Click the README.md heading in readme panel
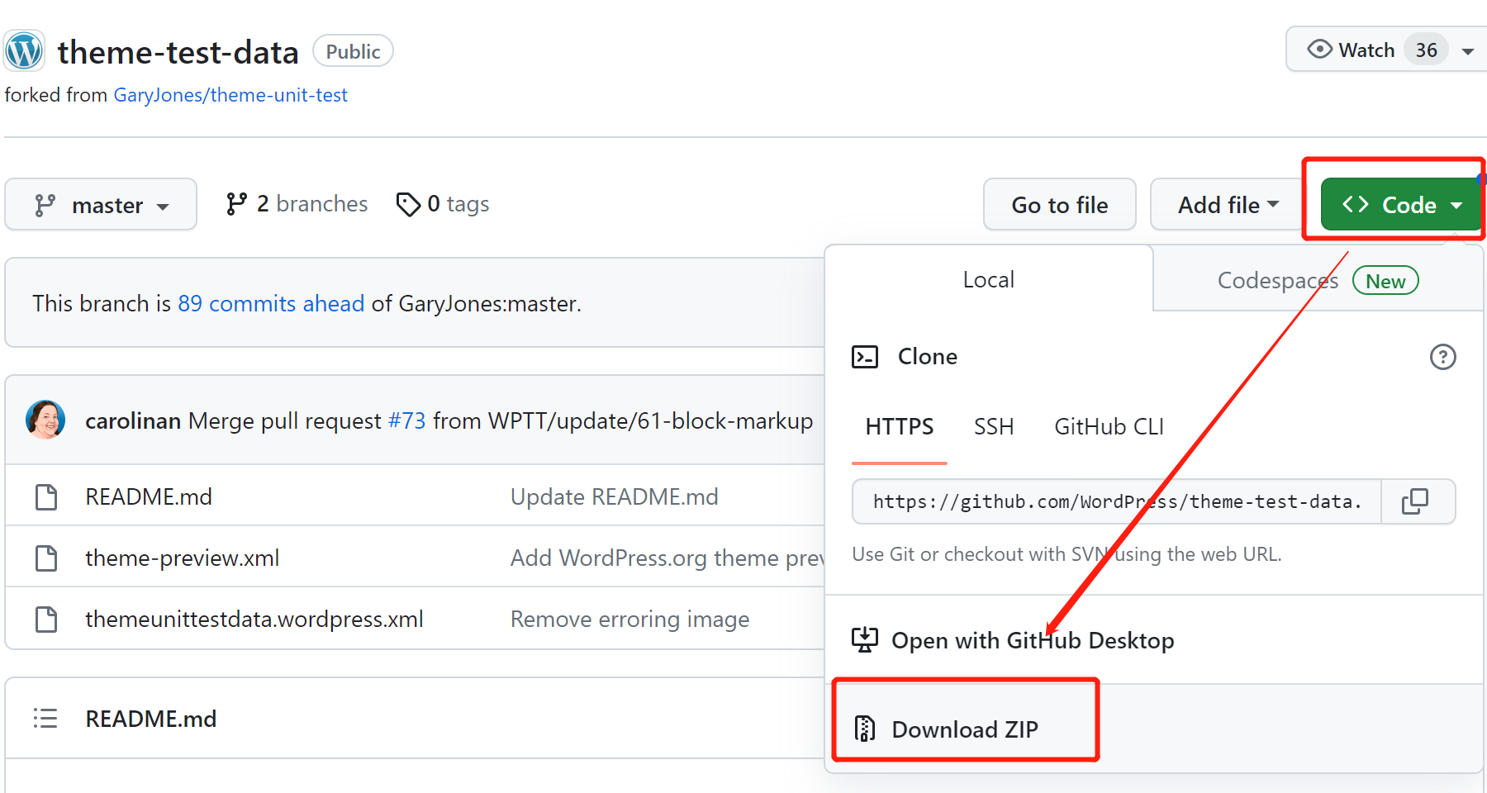The width and height of the screenshot is (1487, 793). click(x=151, y=719)
